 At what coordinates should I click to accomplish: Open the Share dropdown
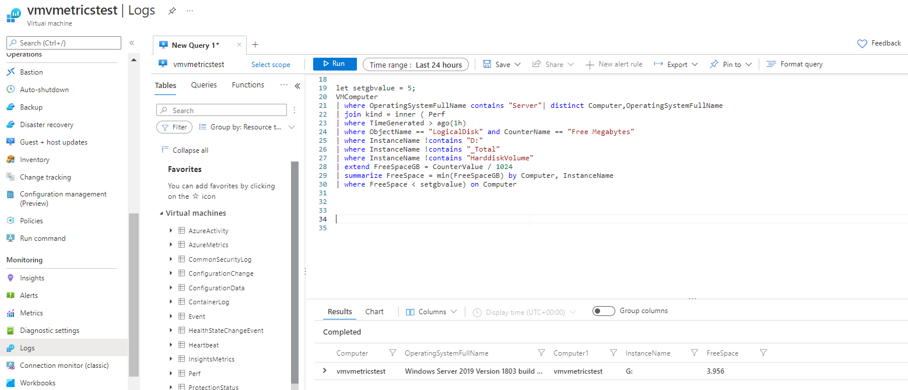point(553,65)
